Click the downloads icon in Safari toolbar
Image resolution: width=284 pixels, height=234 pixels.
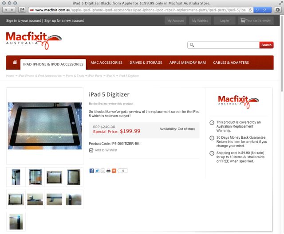click(277, 10)
